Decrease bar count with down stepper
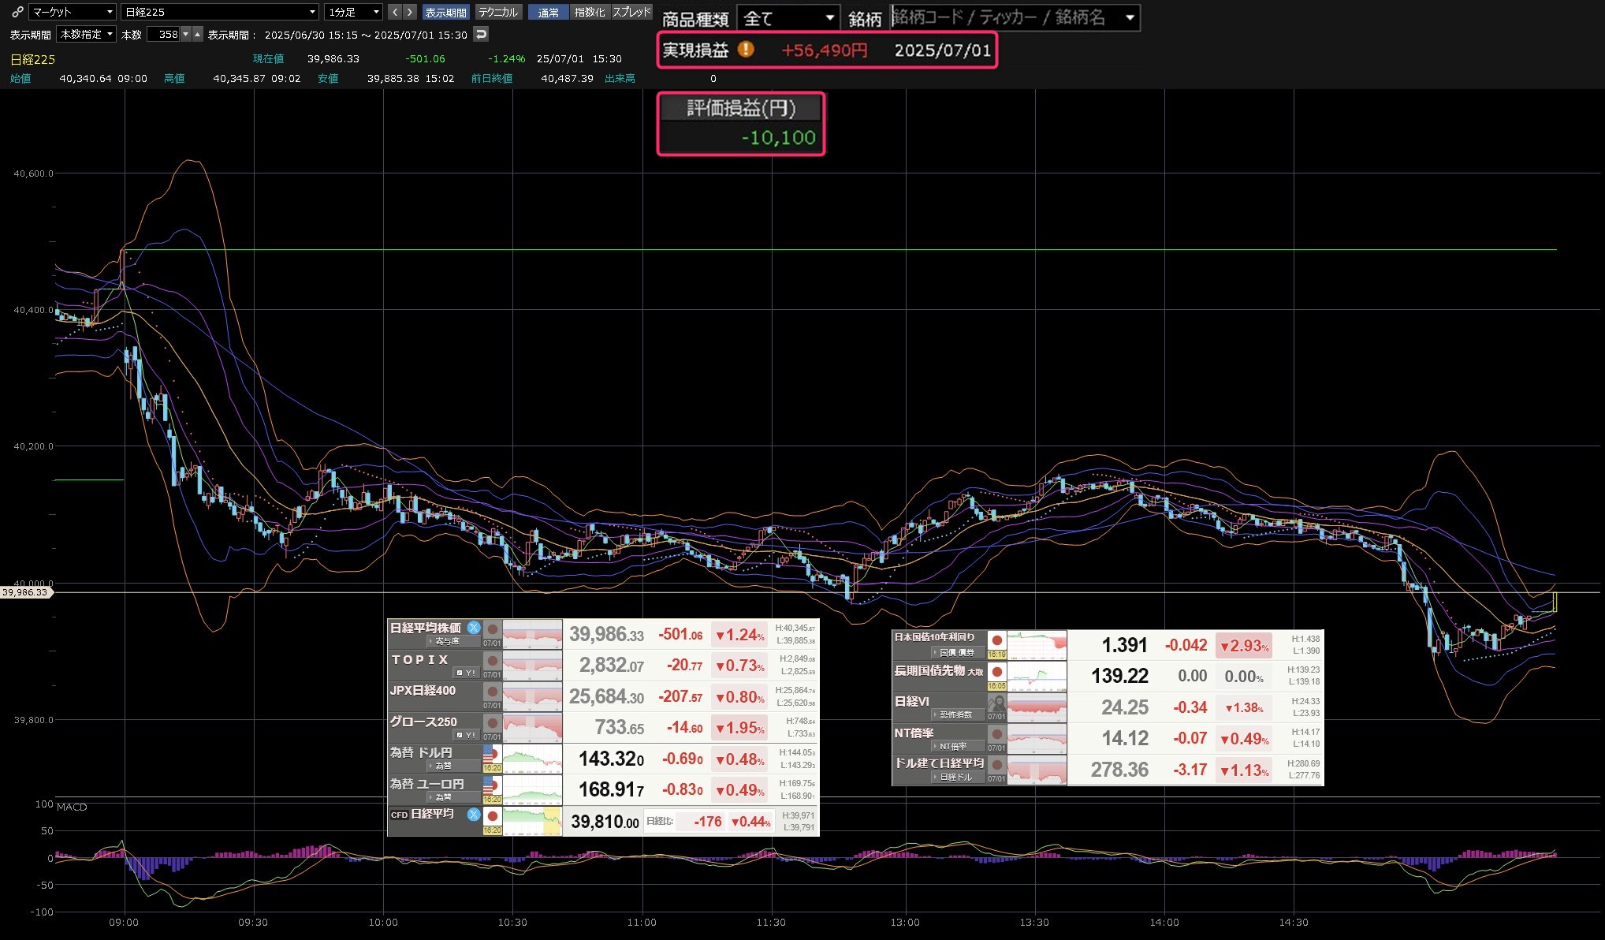 186,34
